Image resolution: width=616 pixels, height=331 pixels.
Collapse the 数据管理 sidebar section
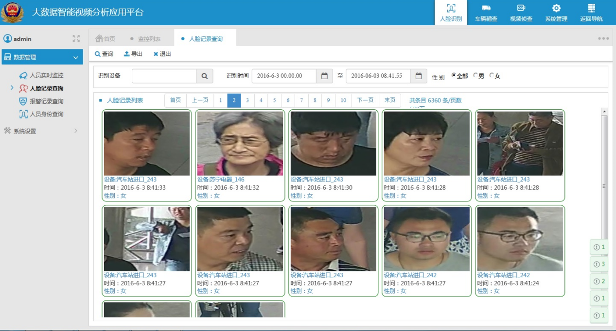tap(75, 57)
